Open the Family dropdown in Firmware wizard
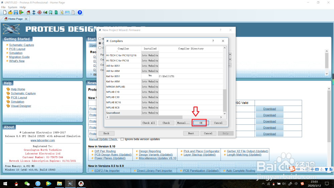Viewport: 334px width, 188px height. 230,55
